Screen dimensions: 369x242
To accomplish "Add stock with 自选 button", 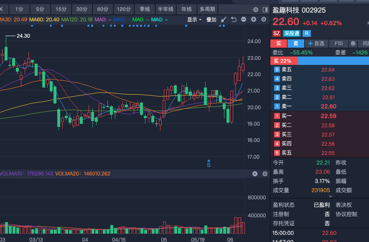I will click(316, 44).
